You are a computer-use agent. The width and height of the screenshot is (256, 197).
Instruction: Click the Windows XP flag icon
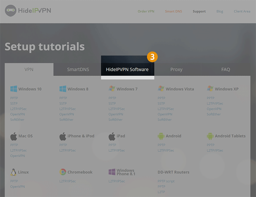210,89
